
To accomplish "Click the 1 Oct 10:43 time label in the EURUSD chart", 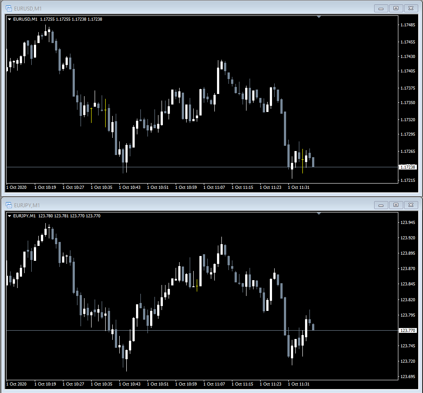I will coord(130,187).
